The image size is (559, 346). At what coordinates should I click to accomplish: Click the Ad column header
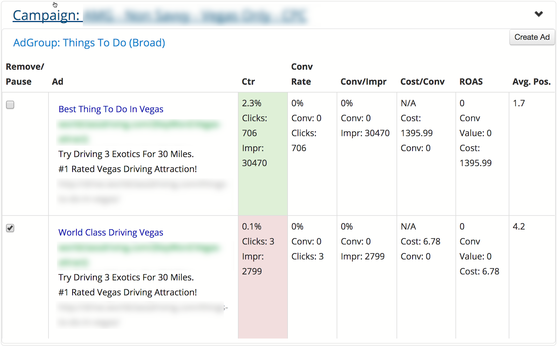click(x=58, y=82)
